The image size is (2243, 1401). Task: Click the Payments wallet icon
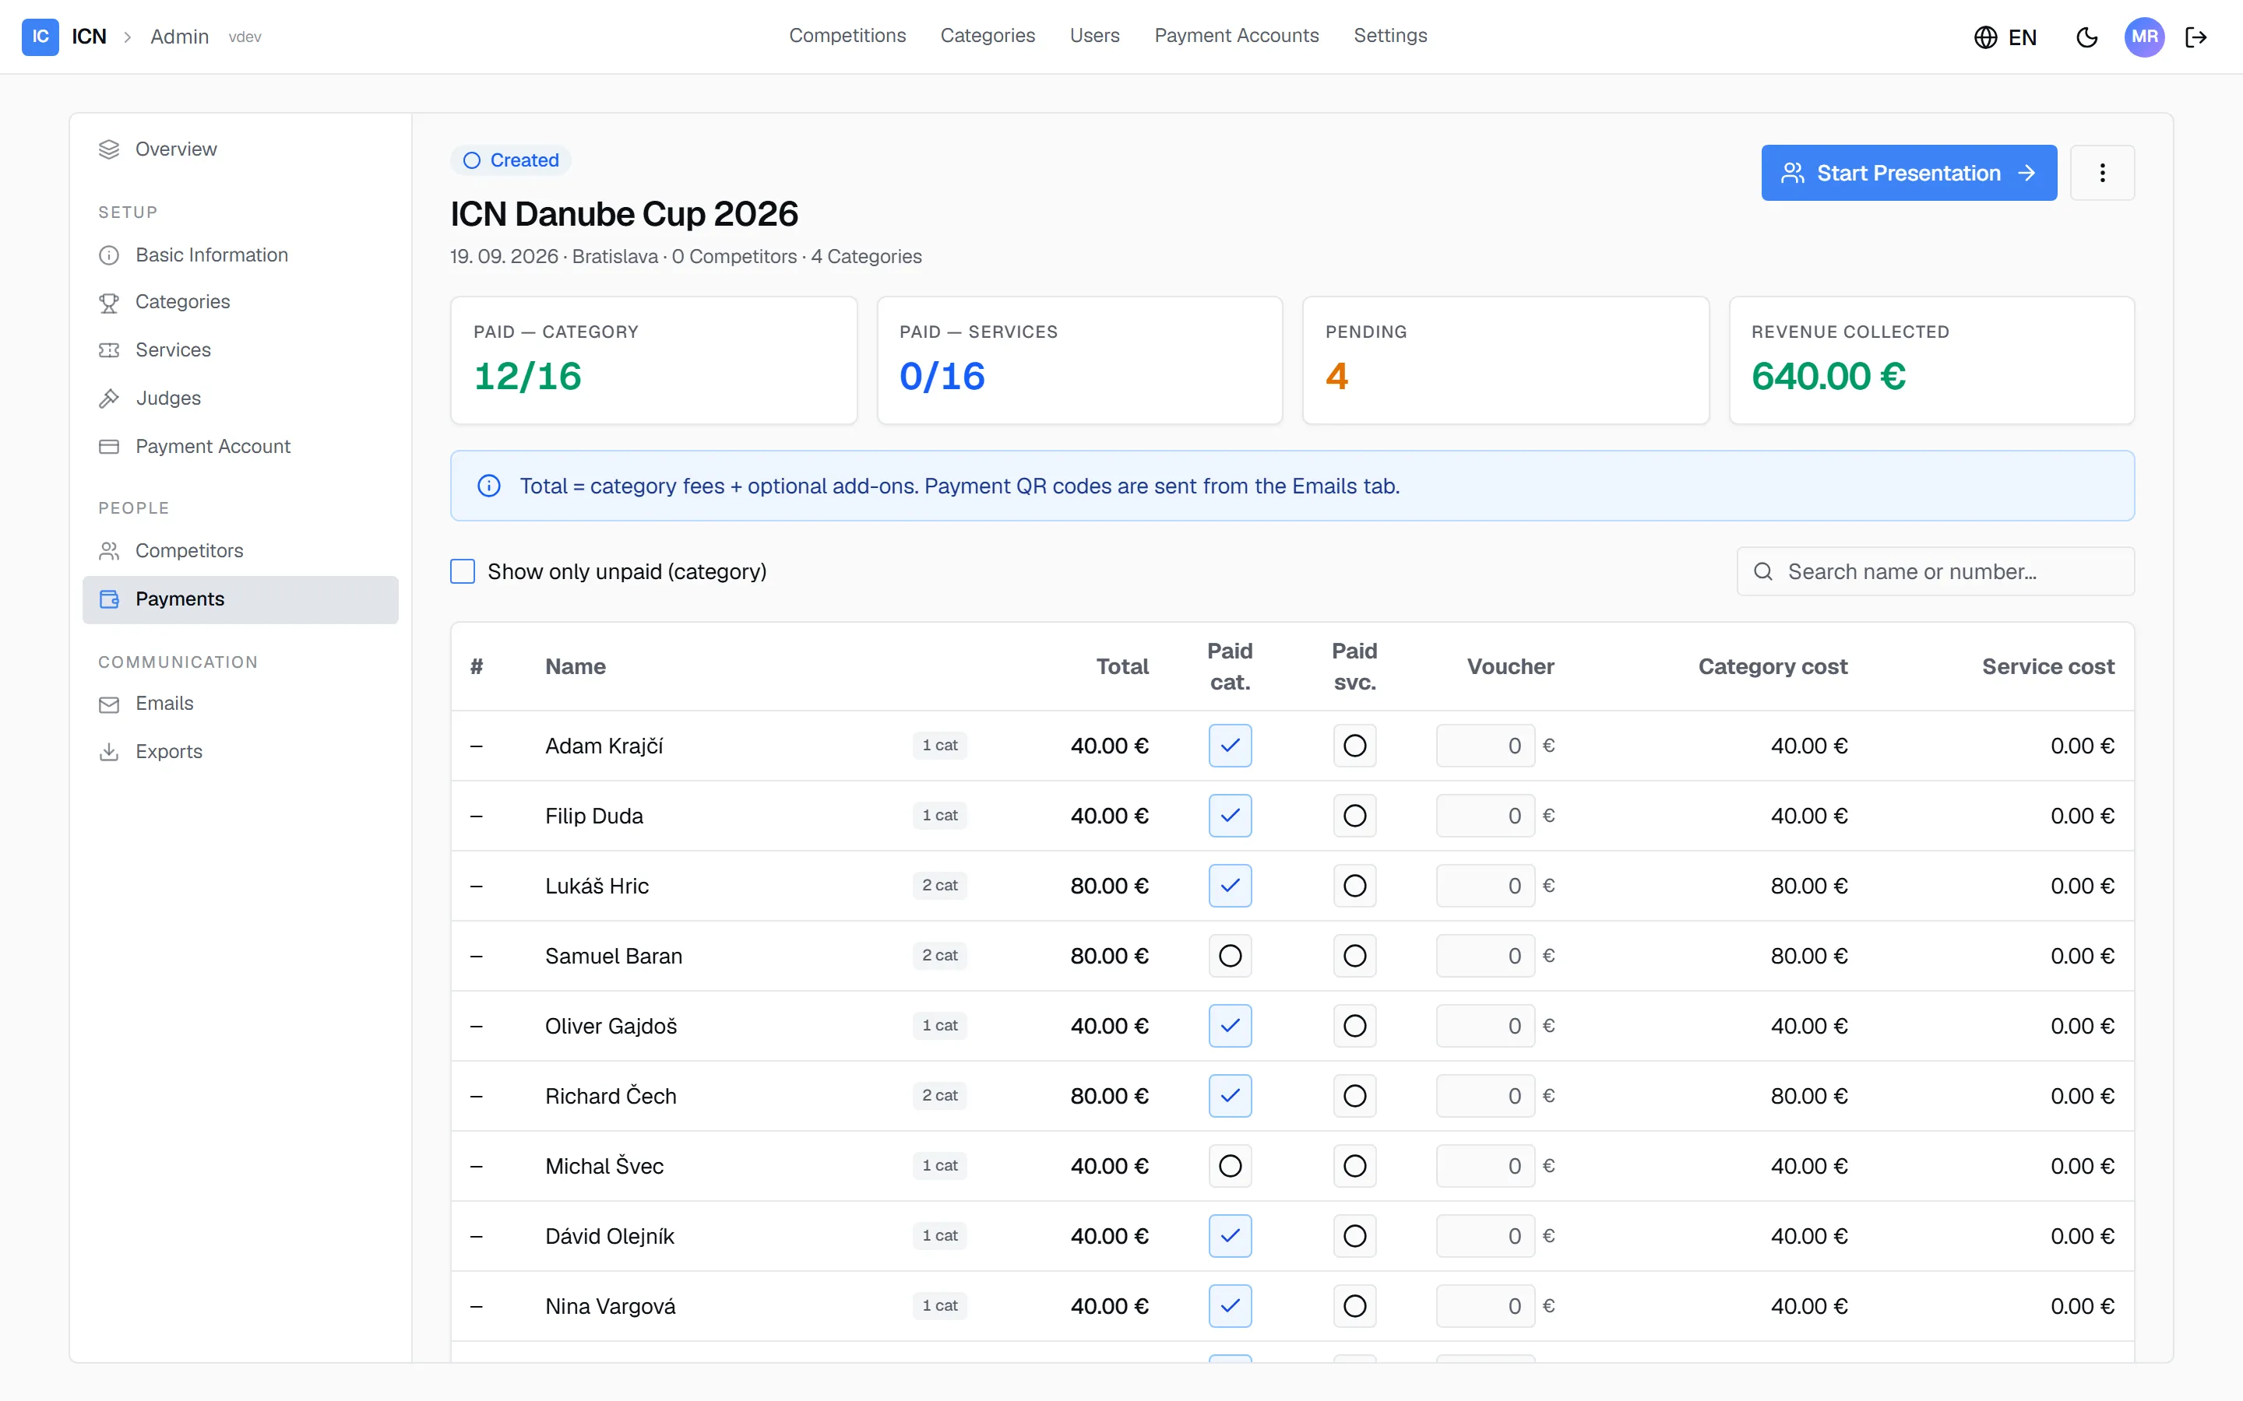click(x=109, y=599)
